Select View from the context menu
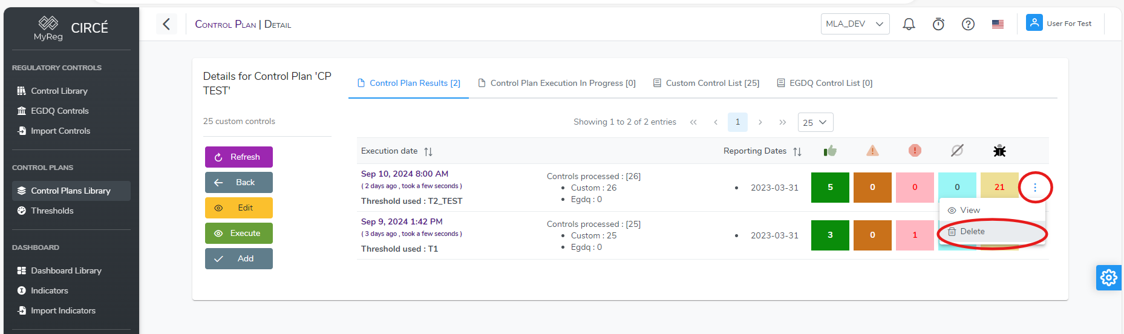 [970, 211]
